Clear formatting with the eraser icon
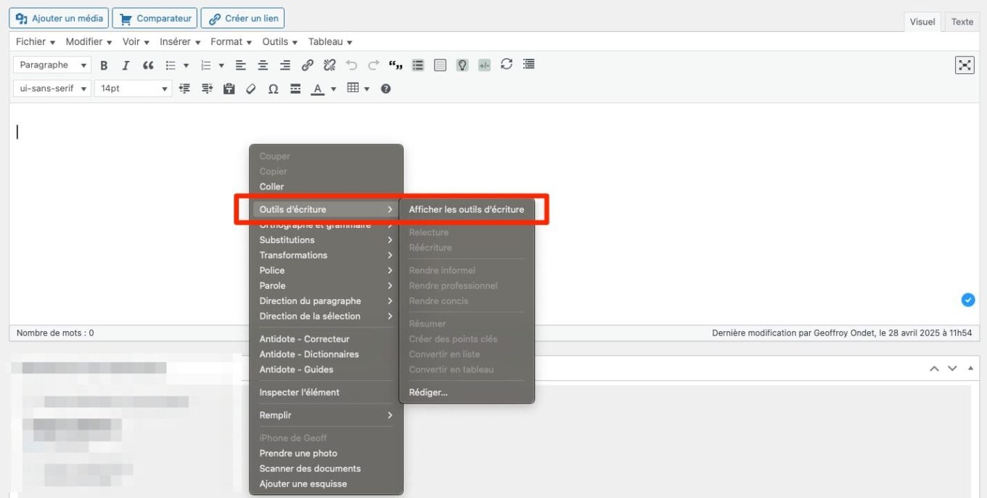This screenshot has height=498, width=987. (x=251, y=89)
